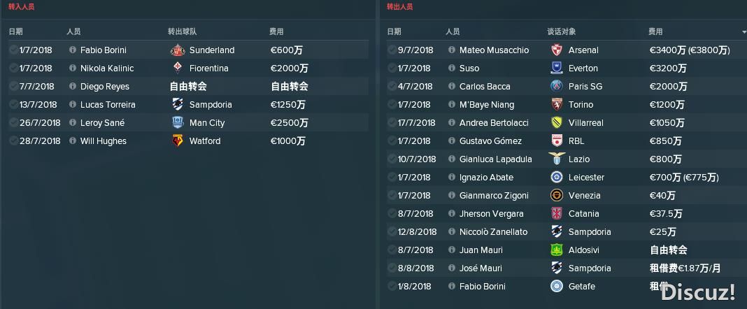
Task: Select the 转入人员 section header
Action: point(22,7)
